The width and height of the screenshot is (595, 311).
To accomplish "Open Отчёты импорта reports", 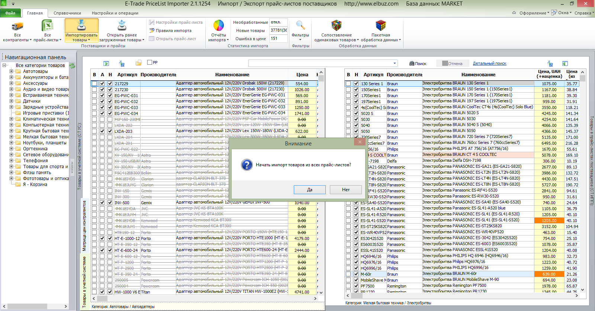I will click(218, 31).
